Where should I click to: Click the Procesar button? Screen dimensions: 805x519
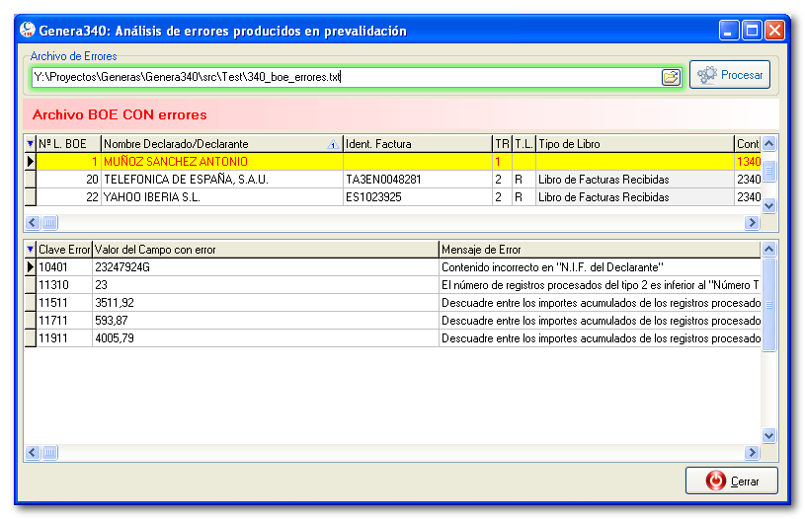[x=730, y=75]
